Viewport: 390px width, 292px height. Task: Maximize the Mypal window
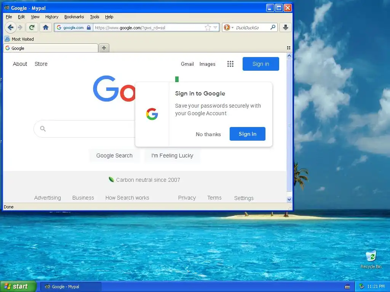279,8
